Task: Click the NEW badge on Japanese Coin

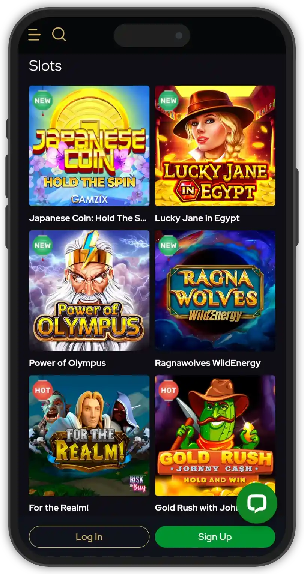Action: [42, 100]
